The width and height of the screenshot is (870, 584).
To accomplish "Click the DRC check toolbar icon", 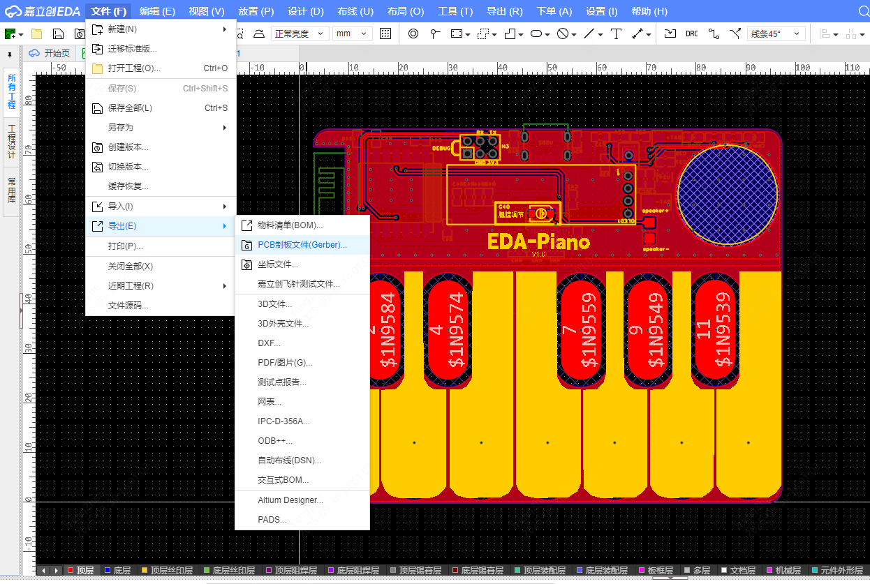I will [x=691, y=33].
